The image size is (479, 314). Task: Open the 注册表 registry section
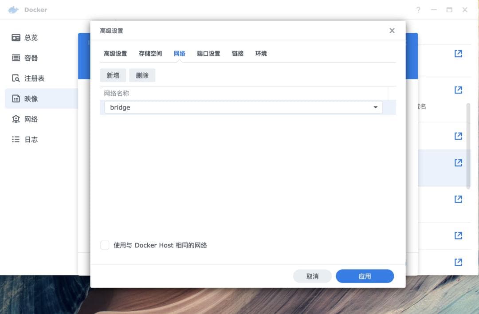click(x=41, y=78)
